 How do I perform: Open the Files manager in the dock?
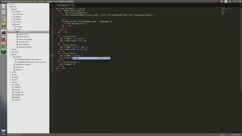coord(3,13)
